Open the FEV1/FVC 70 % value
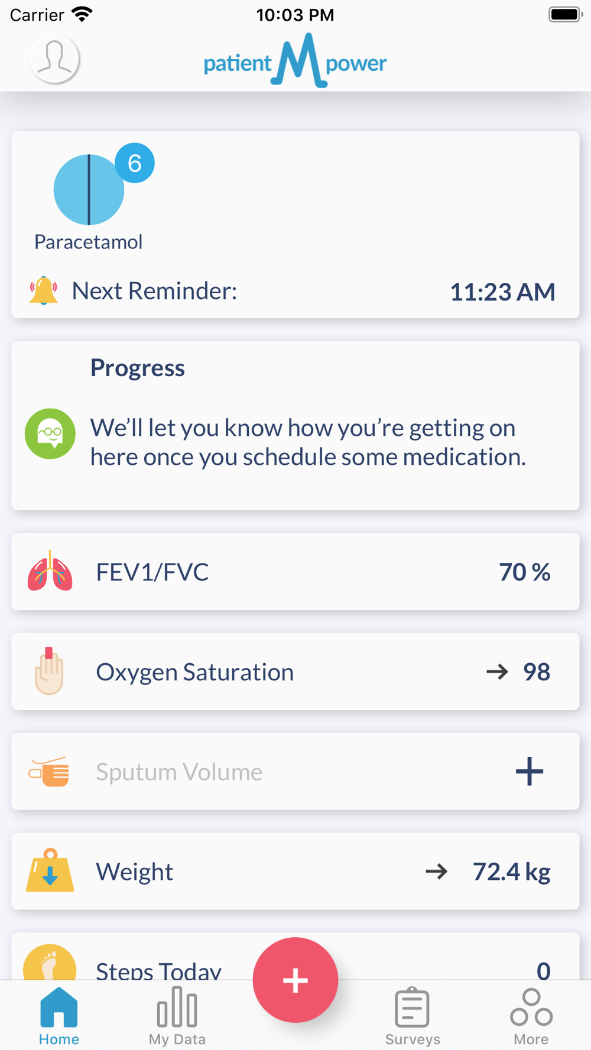The image size is (591, 1050). (525, 572)
